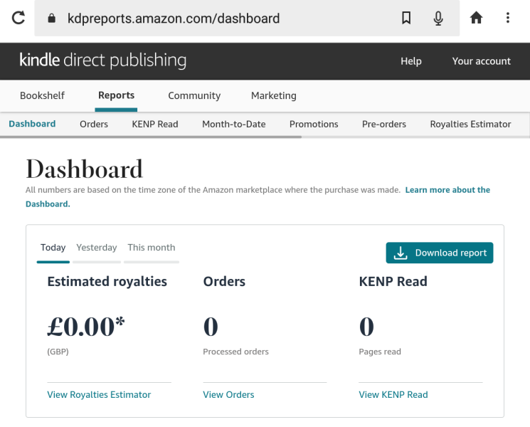
Task: Reload the page with the refresh icon
Action: click(18, 19)
